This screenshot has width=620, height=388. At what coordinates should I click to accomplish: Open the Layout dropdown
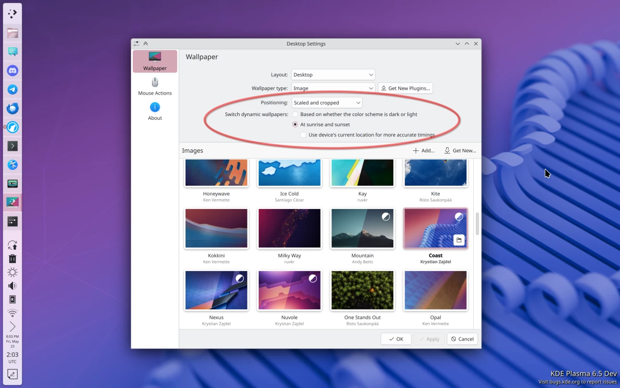[x=333, y=75]
